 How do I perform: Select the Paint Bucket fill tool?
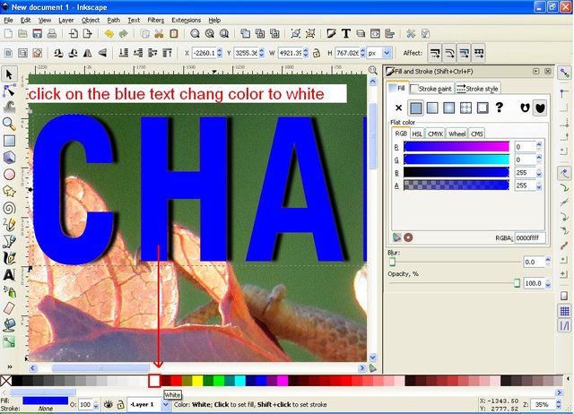tap(9, 324)
